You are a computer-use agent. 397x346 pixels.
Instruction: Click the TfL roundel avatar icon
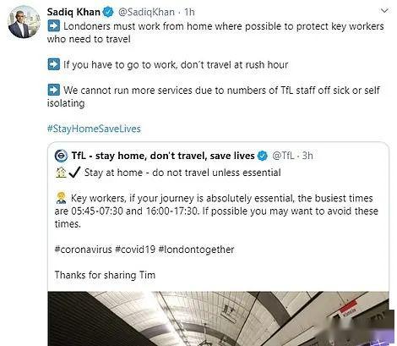click(61, 156)
